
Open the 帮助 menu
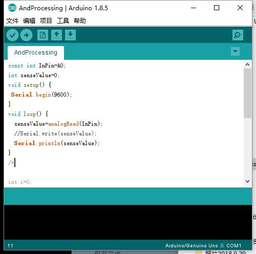click(x=80, y=21)
